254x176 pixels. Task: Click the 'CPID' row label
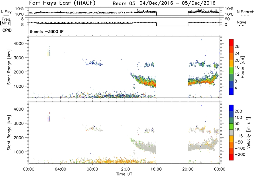point(7,30)
